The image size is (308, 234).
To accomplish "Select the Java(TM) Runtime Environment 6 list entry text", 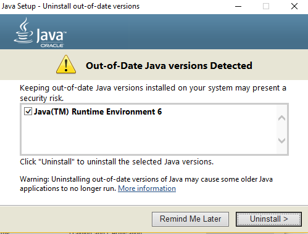I will pos(98,111).
